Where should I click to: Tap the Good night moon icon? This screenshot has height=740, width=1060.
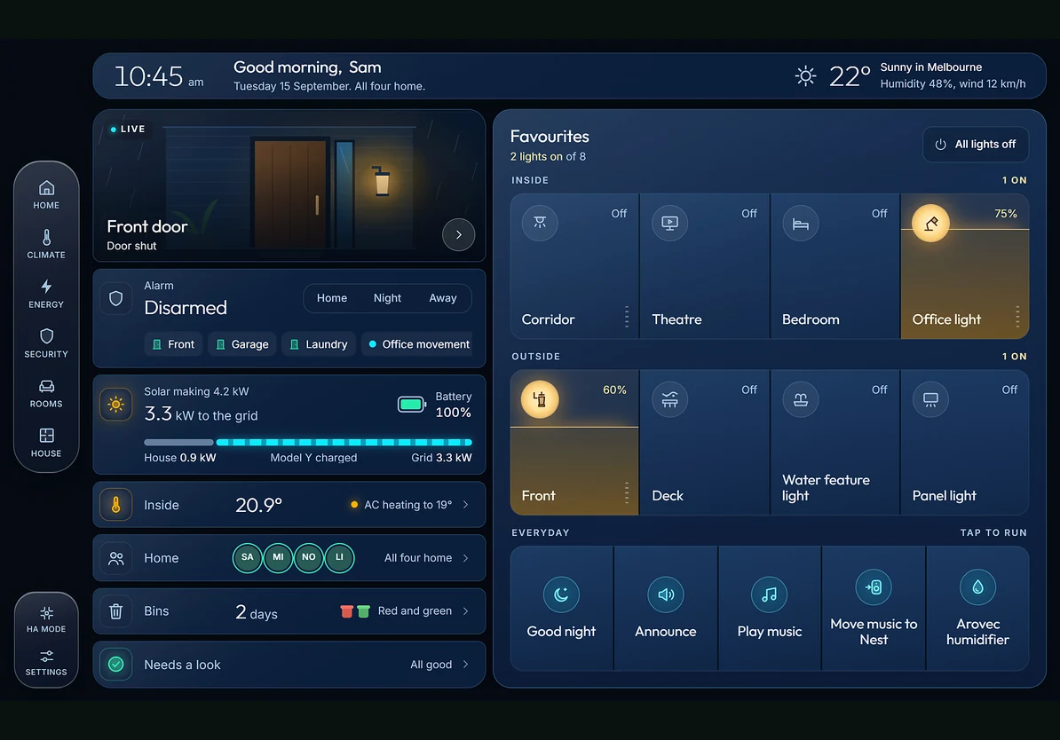click(x=561, y=594)
